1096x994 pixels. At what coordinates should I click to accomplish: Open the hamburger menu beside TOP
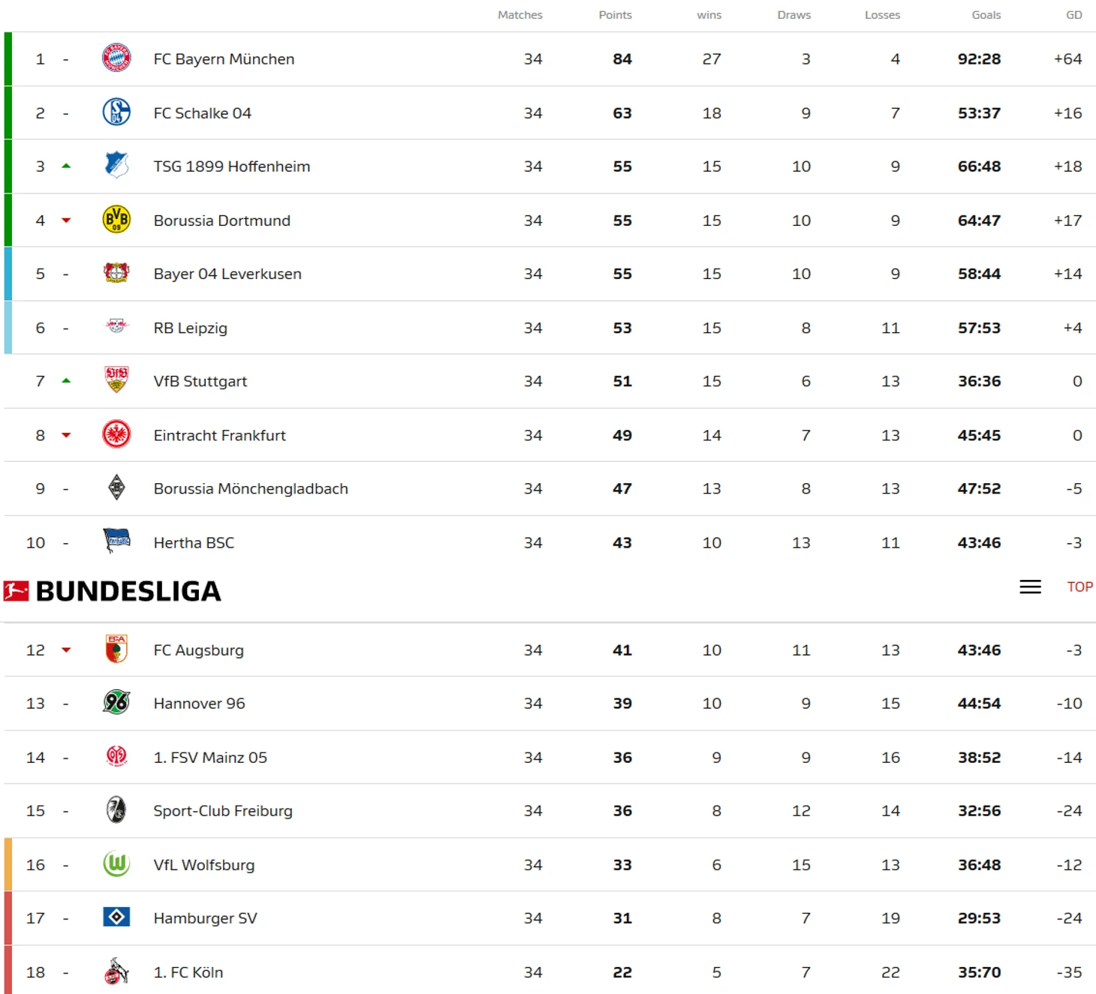[1030, 587]
